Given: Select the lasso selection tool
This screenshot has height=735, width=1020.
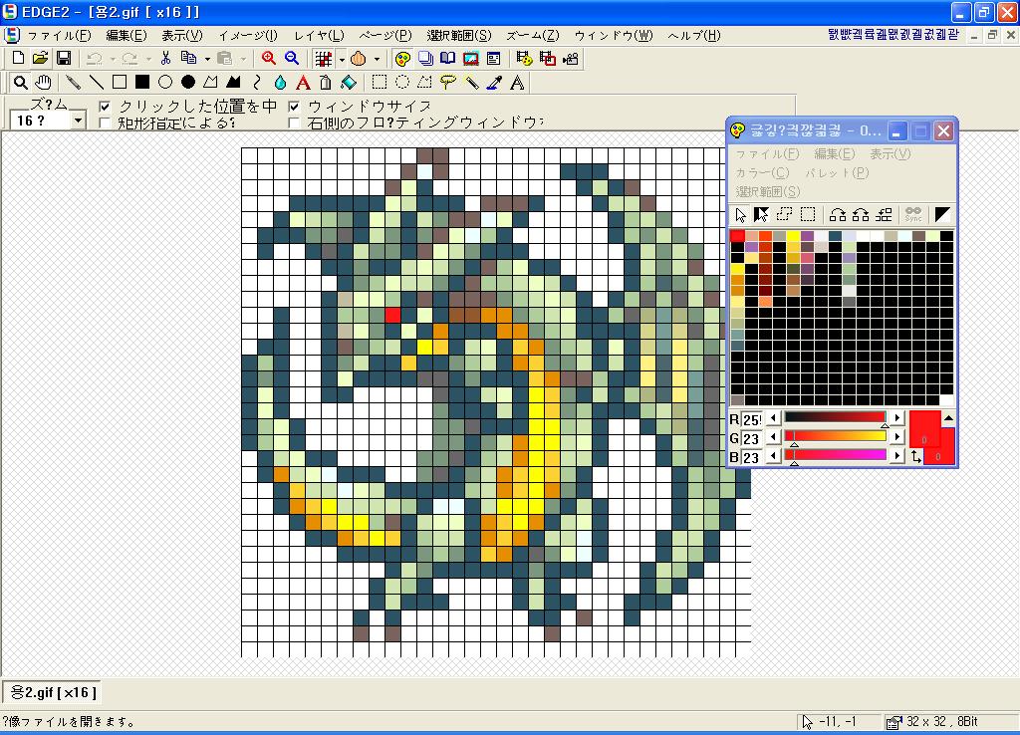Looking at the screenshot, I should [x=448, y=82].
